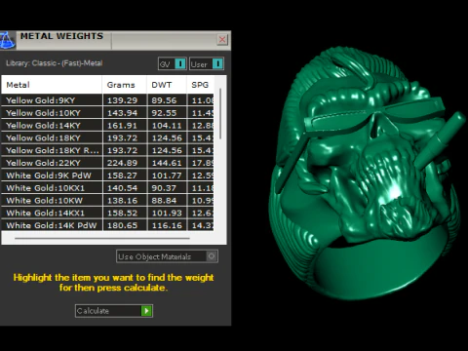This screenshot has width=468, height=351.
Task: Select the Yellow Gold:18KY row
Action: tap(107, 137)
